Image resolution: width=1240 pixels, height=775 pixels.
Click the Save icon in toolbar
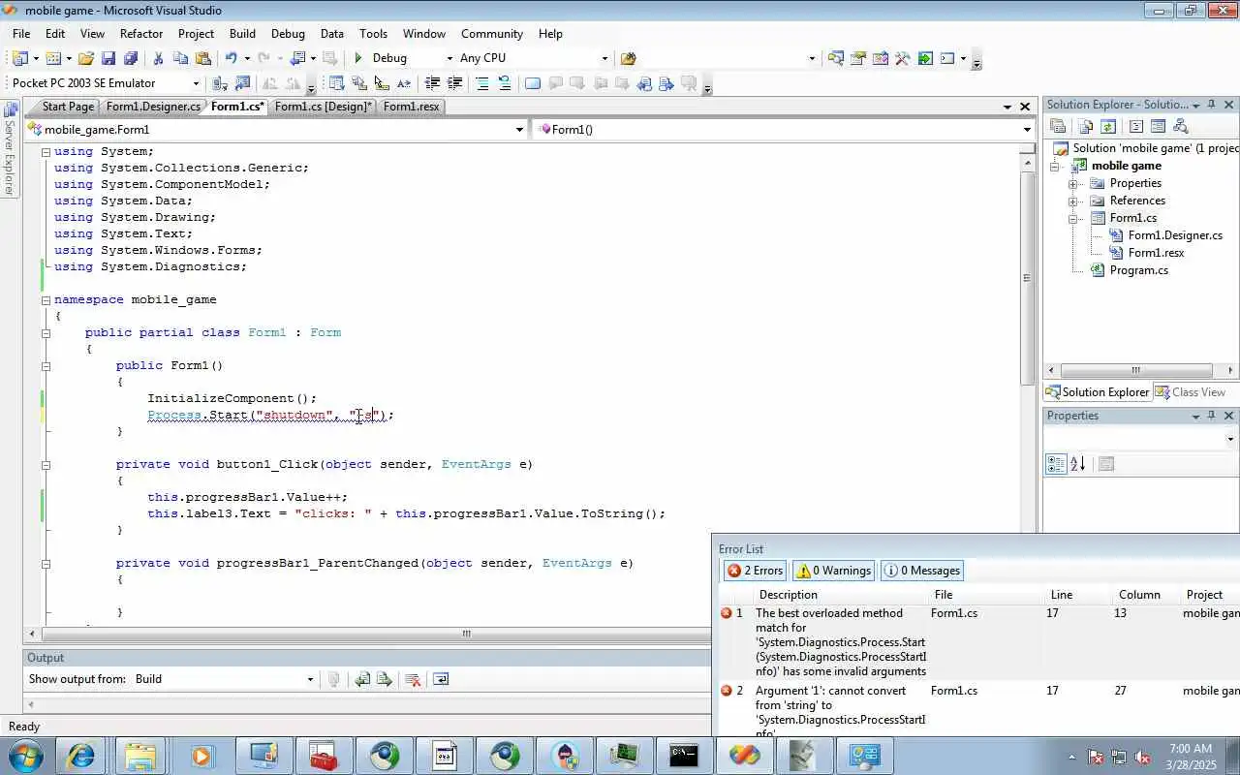click(x=108, y=58)
